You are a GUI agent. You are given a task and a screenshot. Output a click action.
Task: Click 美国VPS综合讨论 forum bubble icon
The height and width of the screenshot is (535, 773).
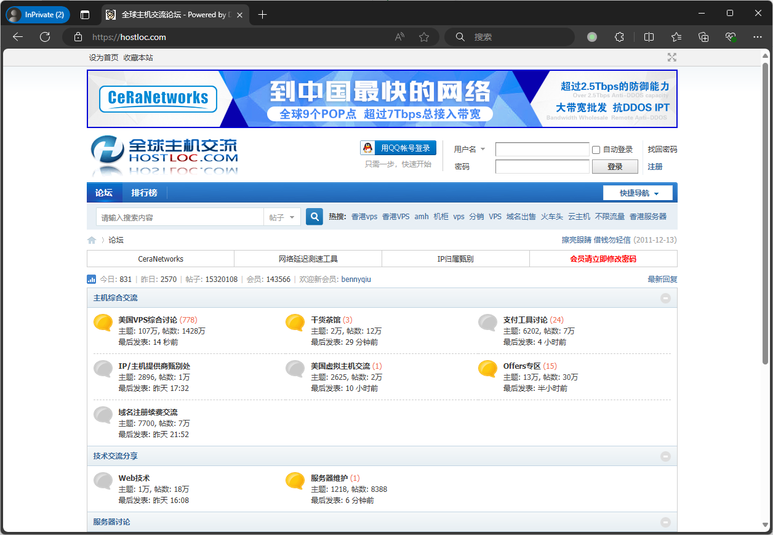coord(103,323)
